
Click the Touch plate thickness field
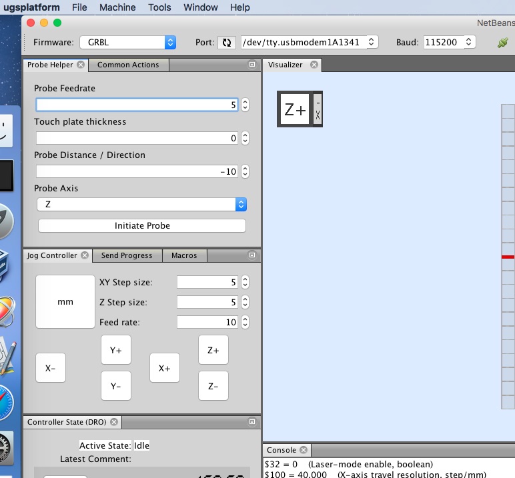137,138
